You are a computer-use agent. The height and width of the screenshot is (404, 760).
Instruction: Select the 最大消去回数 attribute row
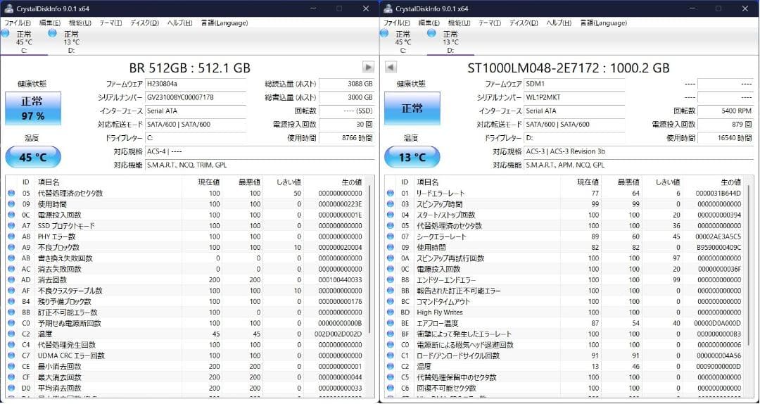pyautogui.click(x=186, y=377)
